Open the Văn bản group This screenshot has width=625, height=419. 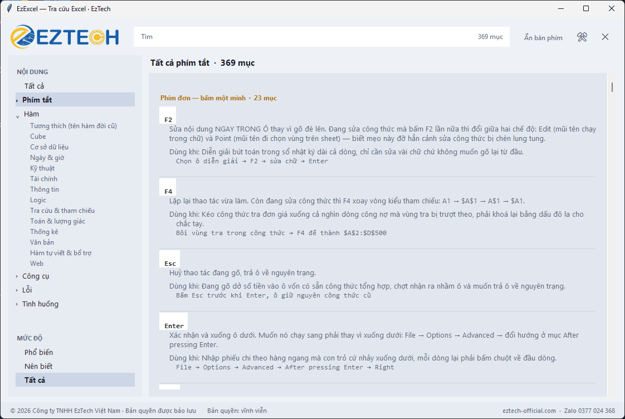[x=42, y=242]
